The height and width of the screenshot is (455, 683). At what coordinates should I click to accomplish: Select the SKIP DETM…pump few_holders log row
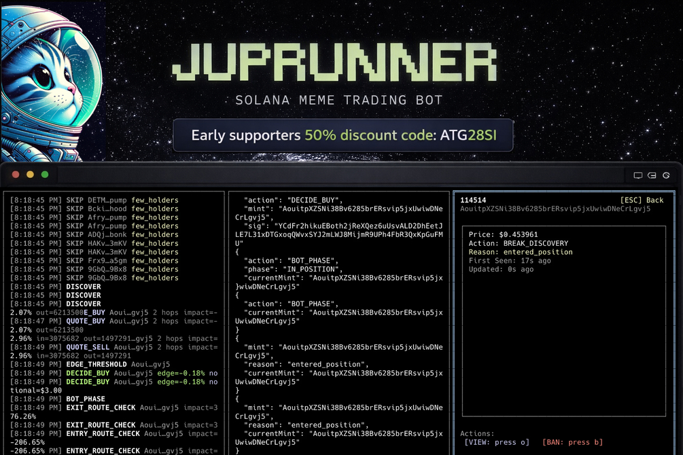pyautogui.click(x=94, y=200)
